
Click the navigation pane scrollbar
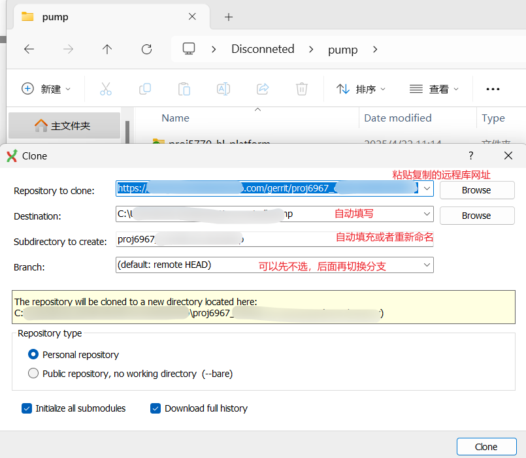pyautogui.click(x=127, y=132)
